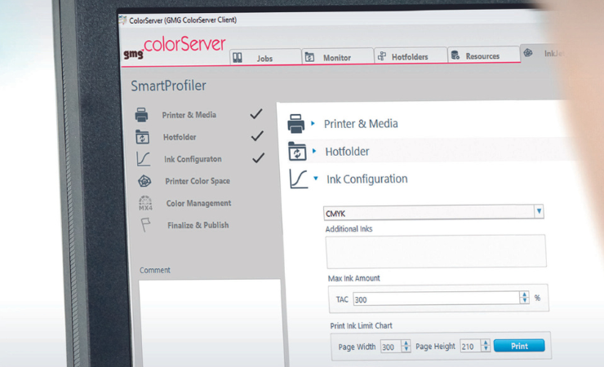Image resolution: width=604 pixels, height=367 pixels.
Task: Click the Finalize & Publish flag icon
Action: (x=145, y=224)
